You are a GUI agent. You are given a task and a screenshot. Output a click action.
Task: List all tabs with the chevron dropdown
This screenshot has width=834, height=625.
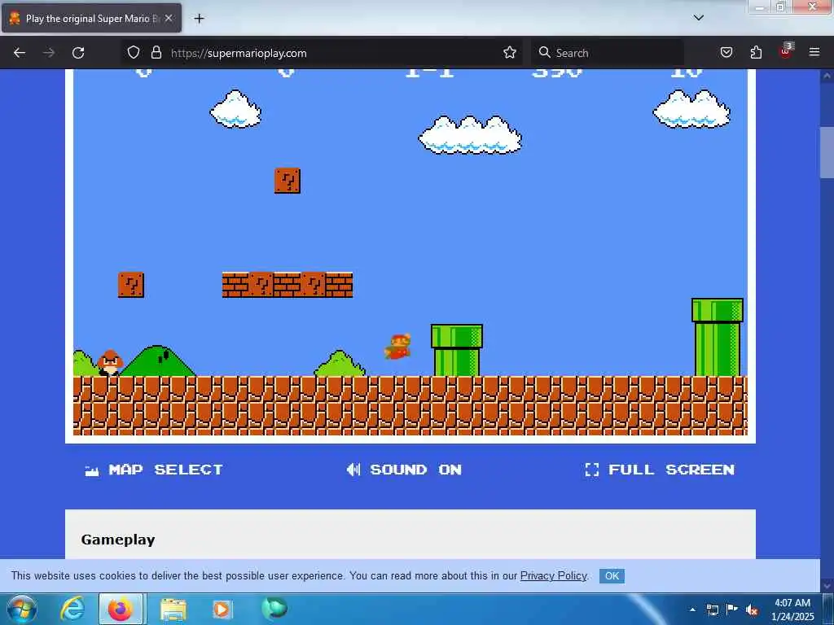point(698,18)
